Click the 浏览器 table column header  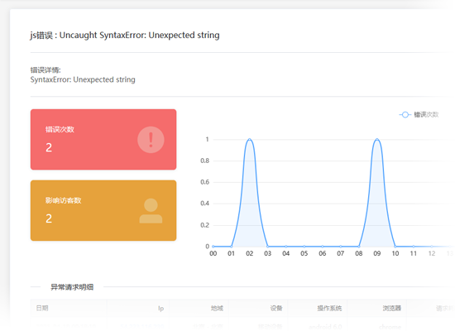(392, 308)
